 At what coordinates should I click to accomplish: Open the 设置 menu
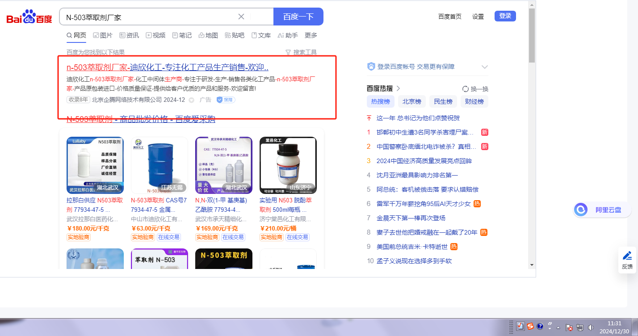click(x=478, y=17)
